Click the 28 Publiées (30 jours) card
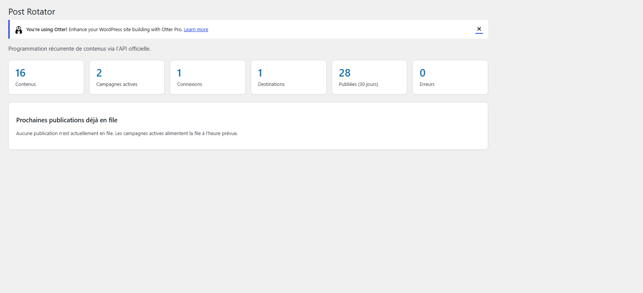This screenshot has width=643, height=293. (369, 77)
